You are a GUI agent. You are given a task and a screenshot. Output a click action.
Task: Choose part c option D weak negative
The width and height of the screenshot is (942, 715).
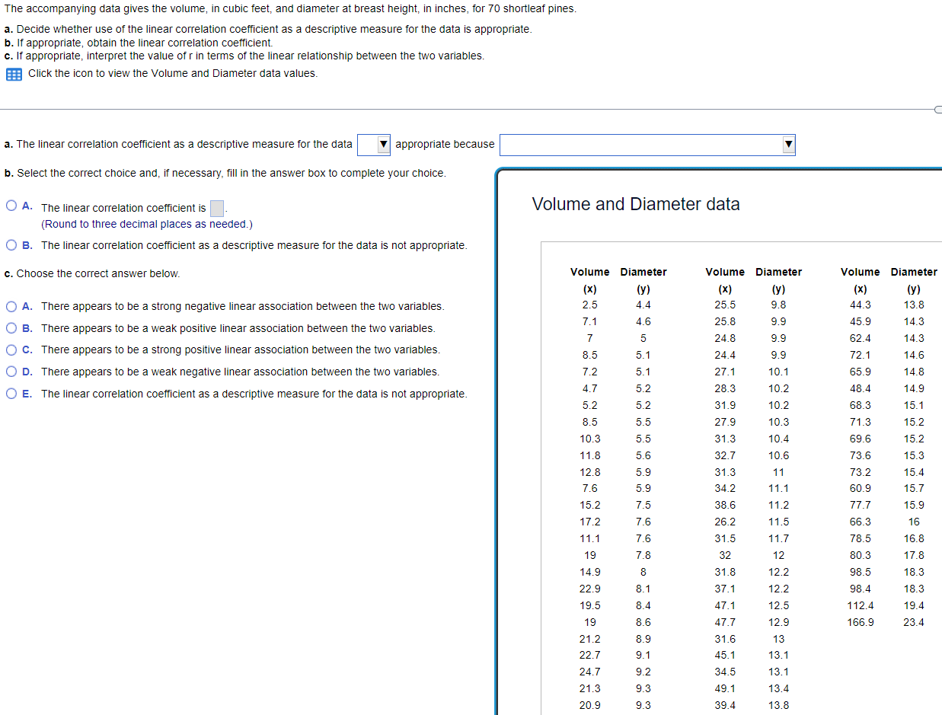pyautogui.click(x=11, y=372)
